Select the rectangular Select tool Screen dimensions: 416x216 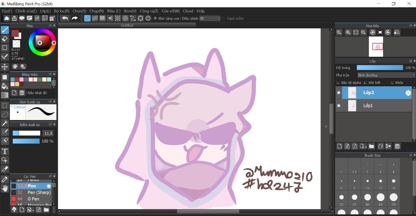click(x=5, y=105)
